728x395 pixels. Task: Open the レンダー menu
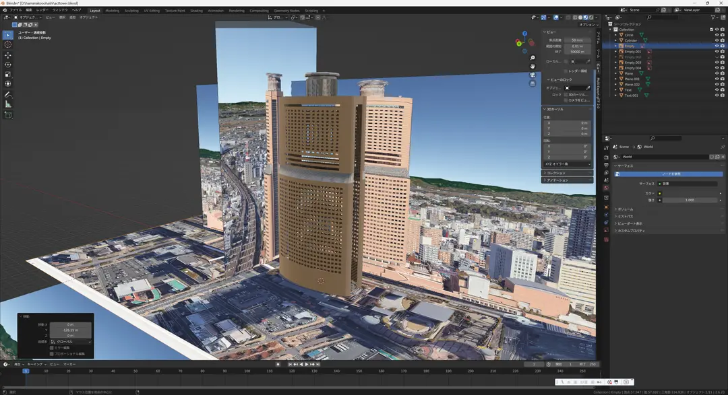point(42,10)
